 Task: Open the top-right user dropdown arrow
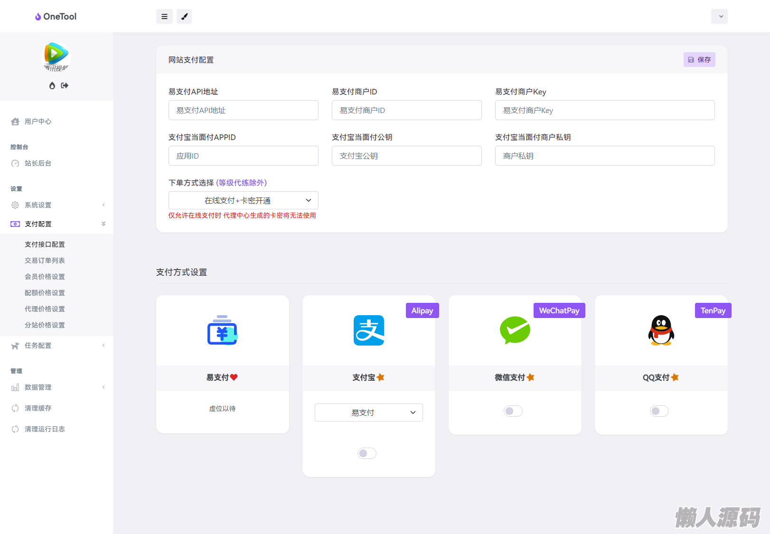click(x=719, y=17)
